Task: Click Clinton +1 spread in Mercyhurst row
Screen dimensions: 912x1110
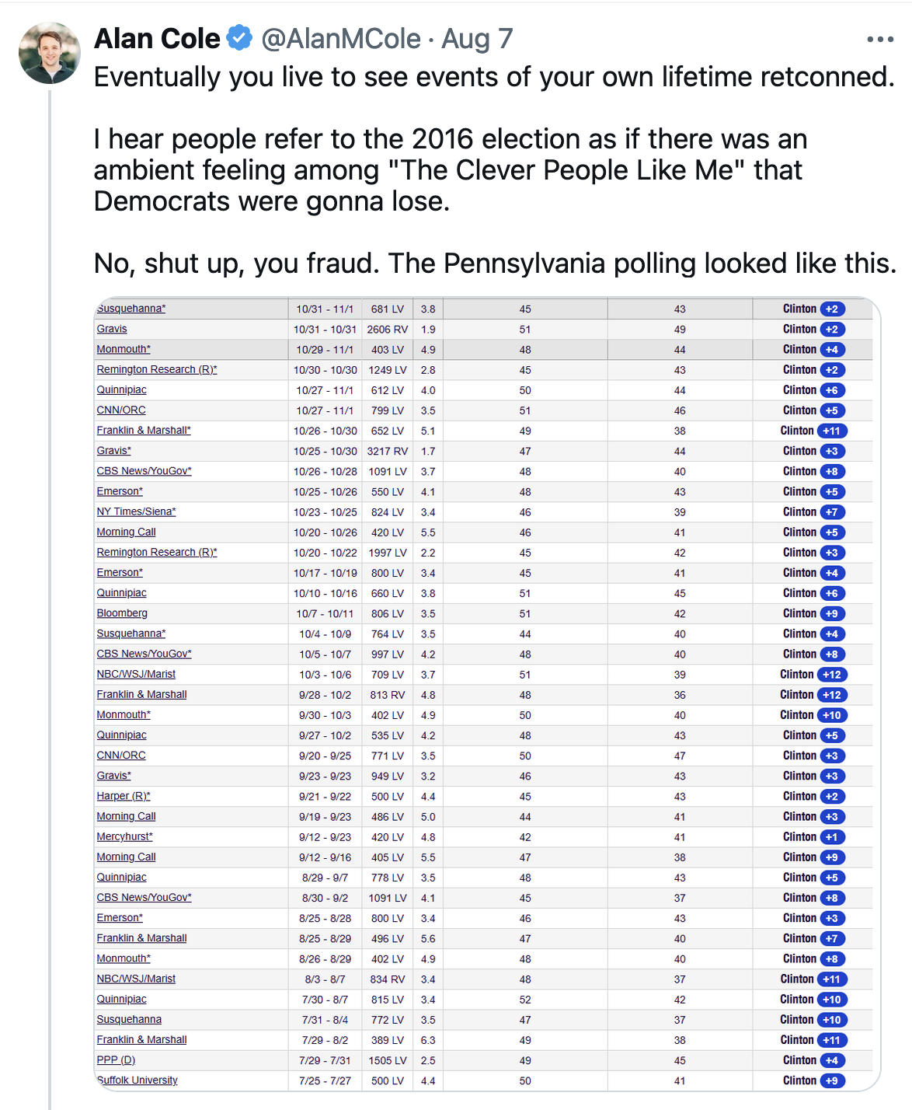Action: pos(831,837)
